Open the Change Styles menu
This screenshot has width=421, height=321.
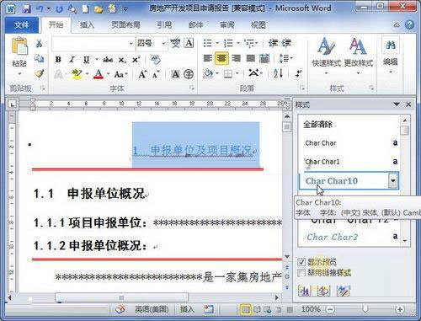358,56
